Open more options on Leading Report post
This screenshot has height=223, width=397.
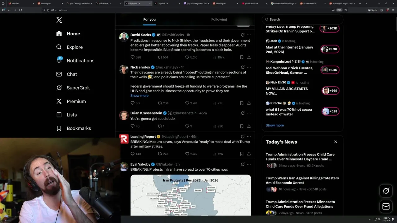point(249,137)
